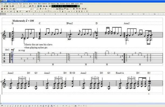Click the horizontal ruler above the score
The width and height of the screenshot is (165, 107).
[82, 14]
